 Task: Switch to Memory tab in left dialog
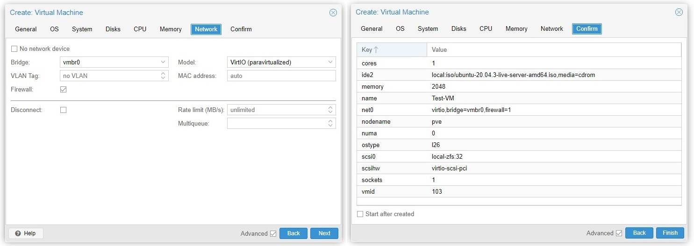(x=171, y=29)
